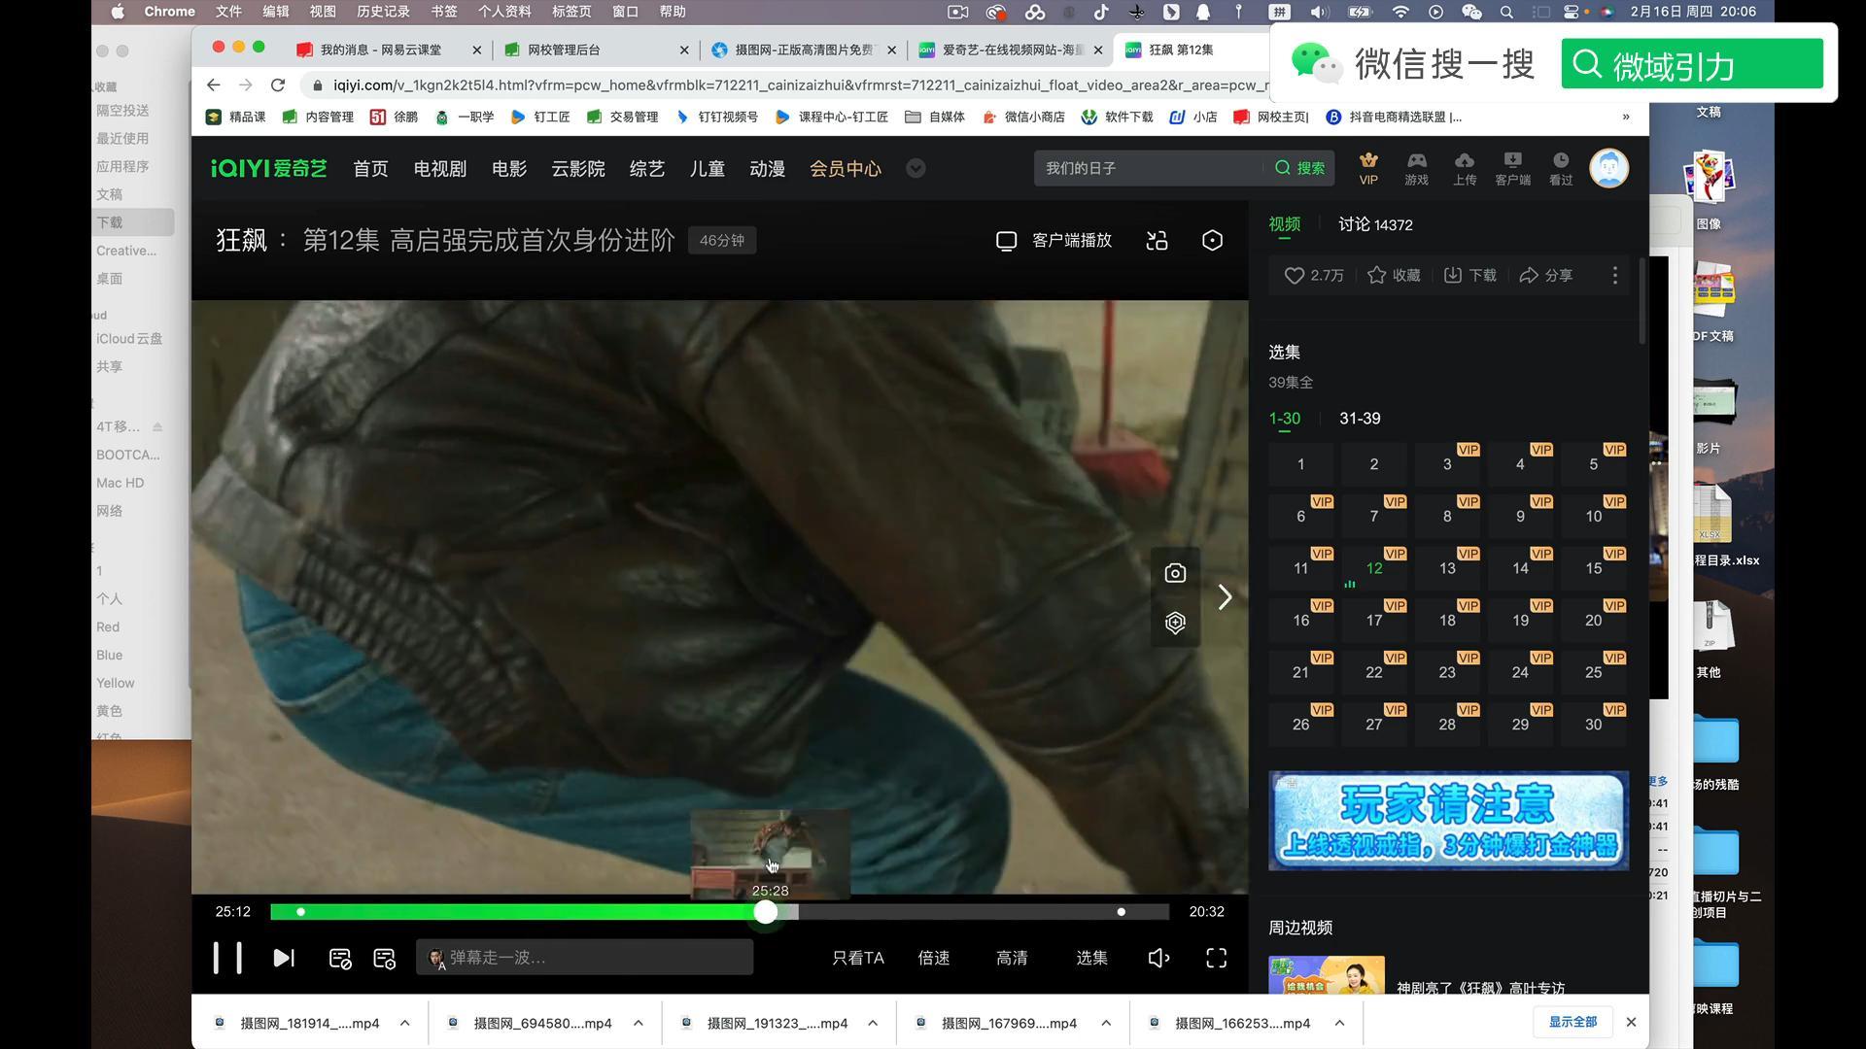Screen dimensions: 1866x1049
Task: Click the WeChat icon in menu bar
Action: point(1471,12)
